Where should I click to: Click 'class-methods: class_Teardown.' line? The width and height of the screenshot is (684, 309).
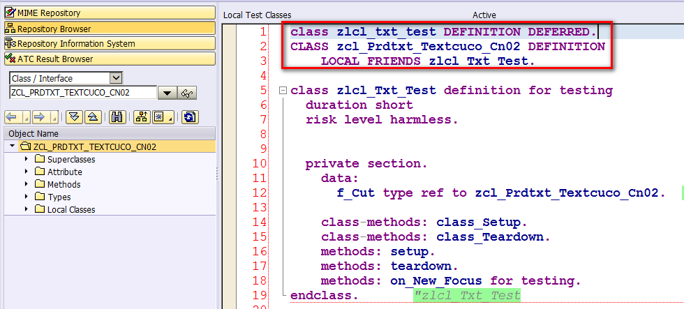click(436, 237)
